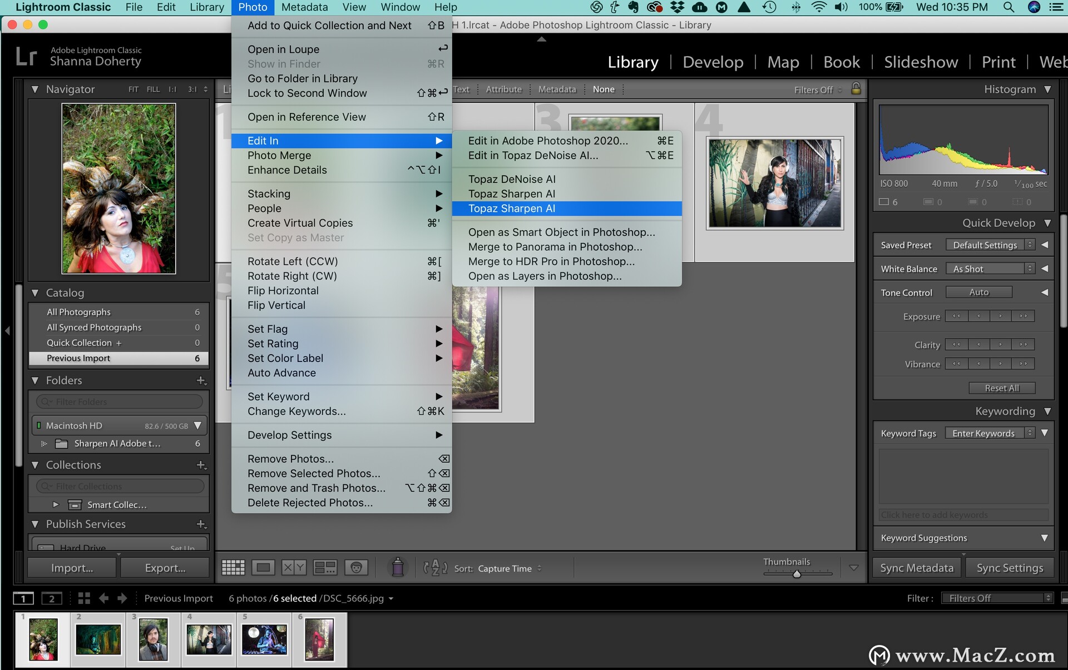Click Reset All in Quick Develop

coord(1002,388)
